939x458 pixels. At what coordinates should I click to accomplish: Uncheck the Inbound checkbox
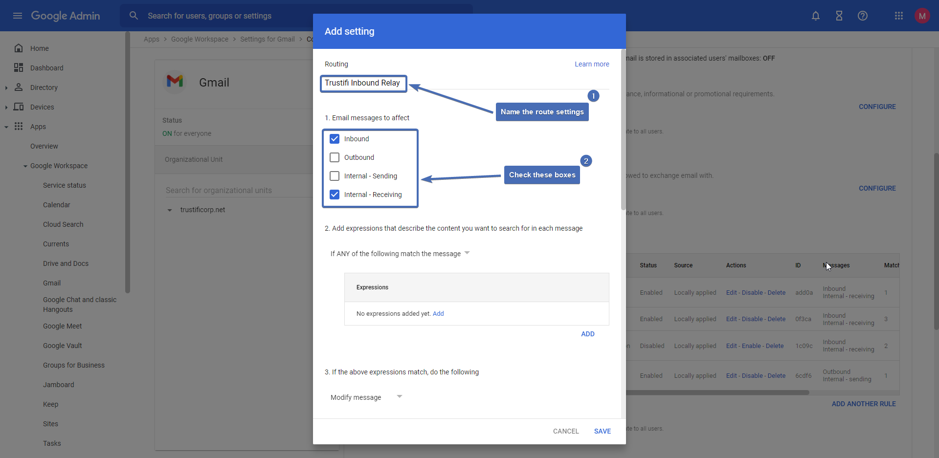pos(335,139)
